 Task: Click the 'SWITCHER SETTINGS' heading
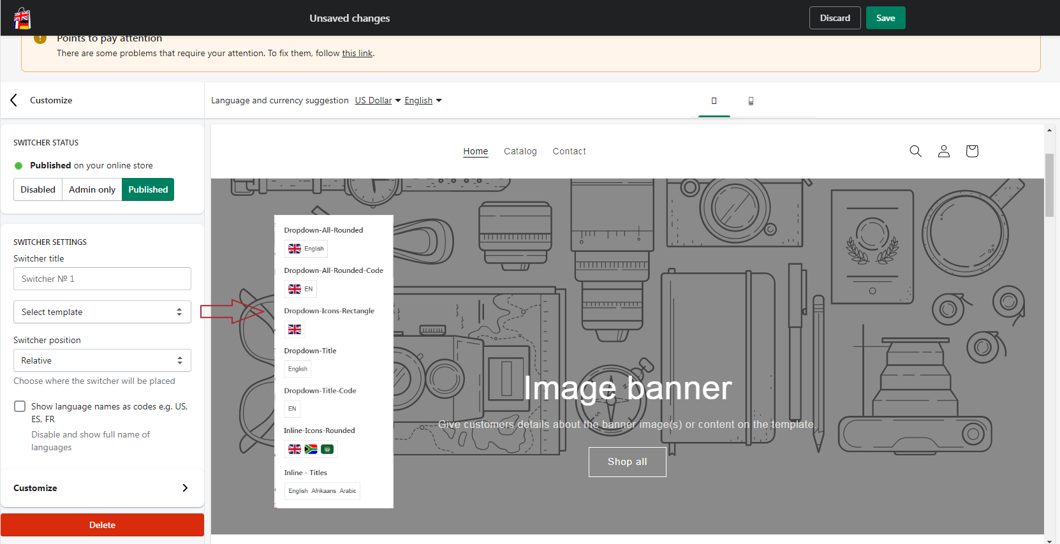50,242
